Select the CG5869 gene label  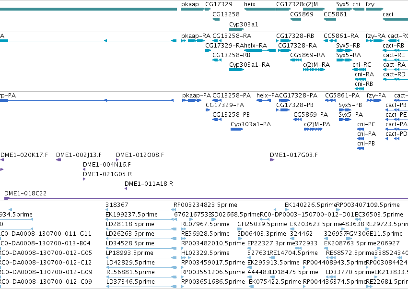(302, 14)
